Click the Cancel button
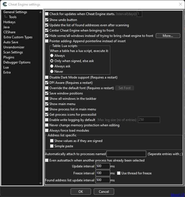This screenshot has height=197, width=185. (x=104, y=192)
